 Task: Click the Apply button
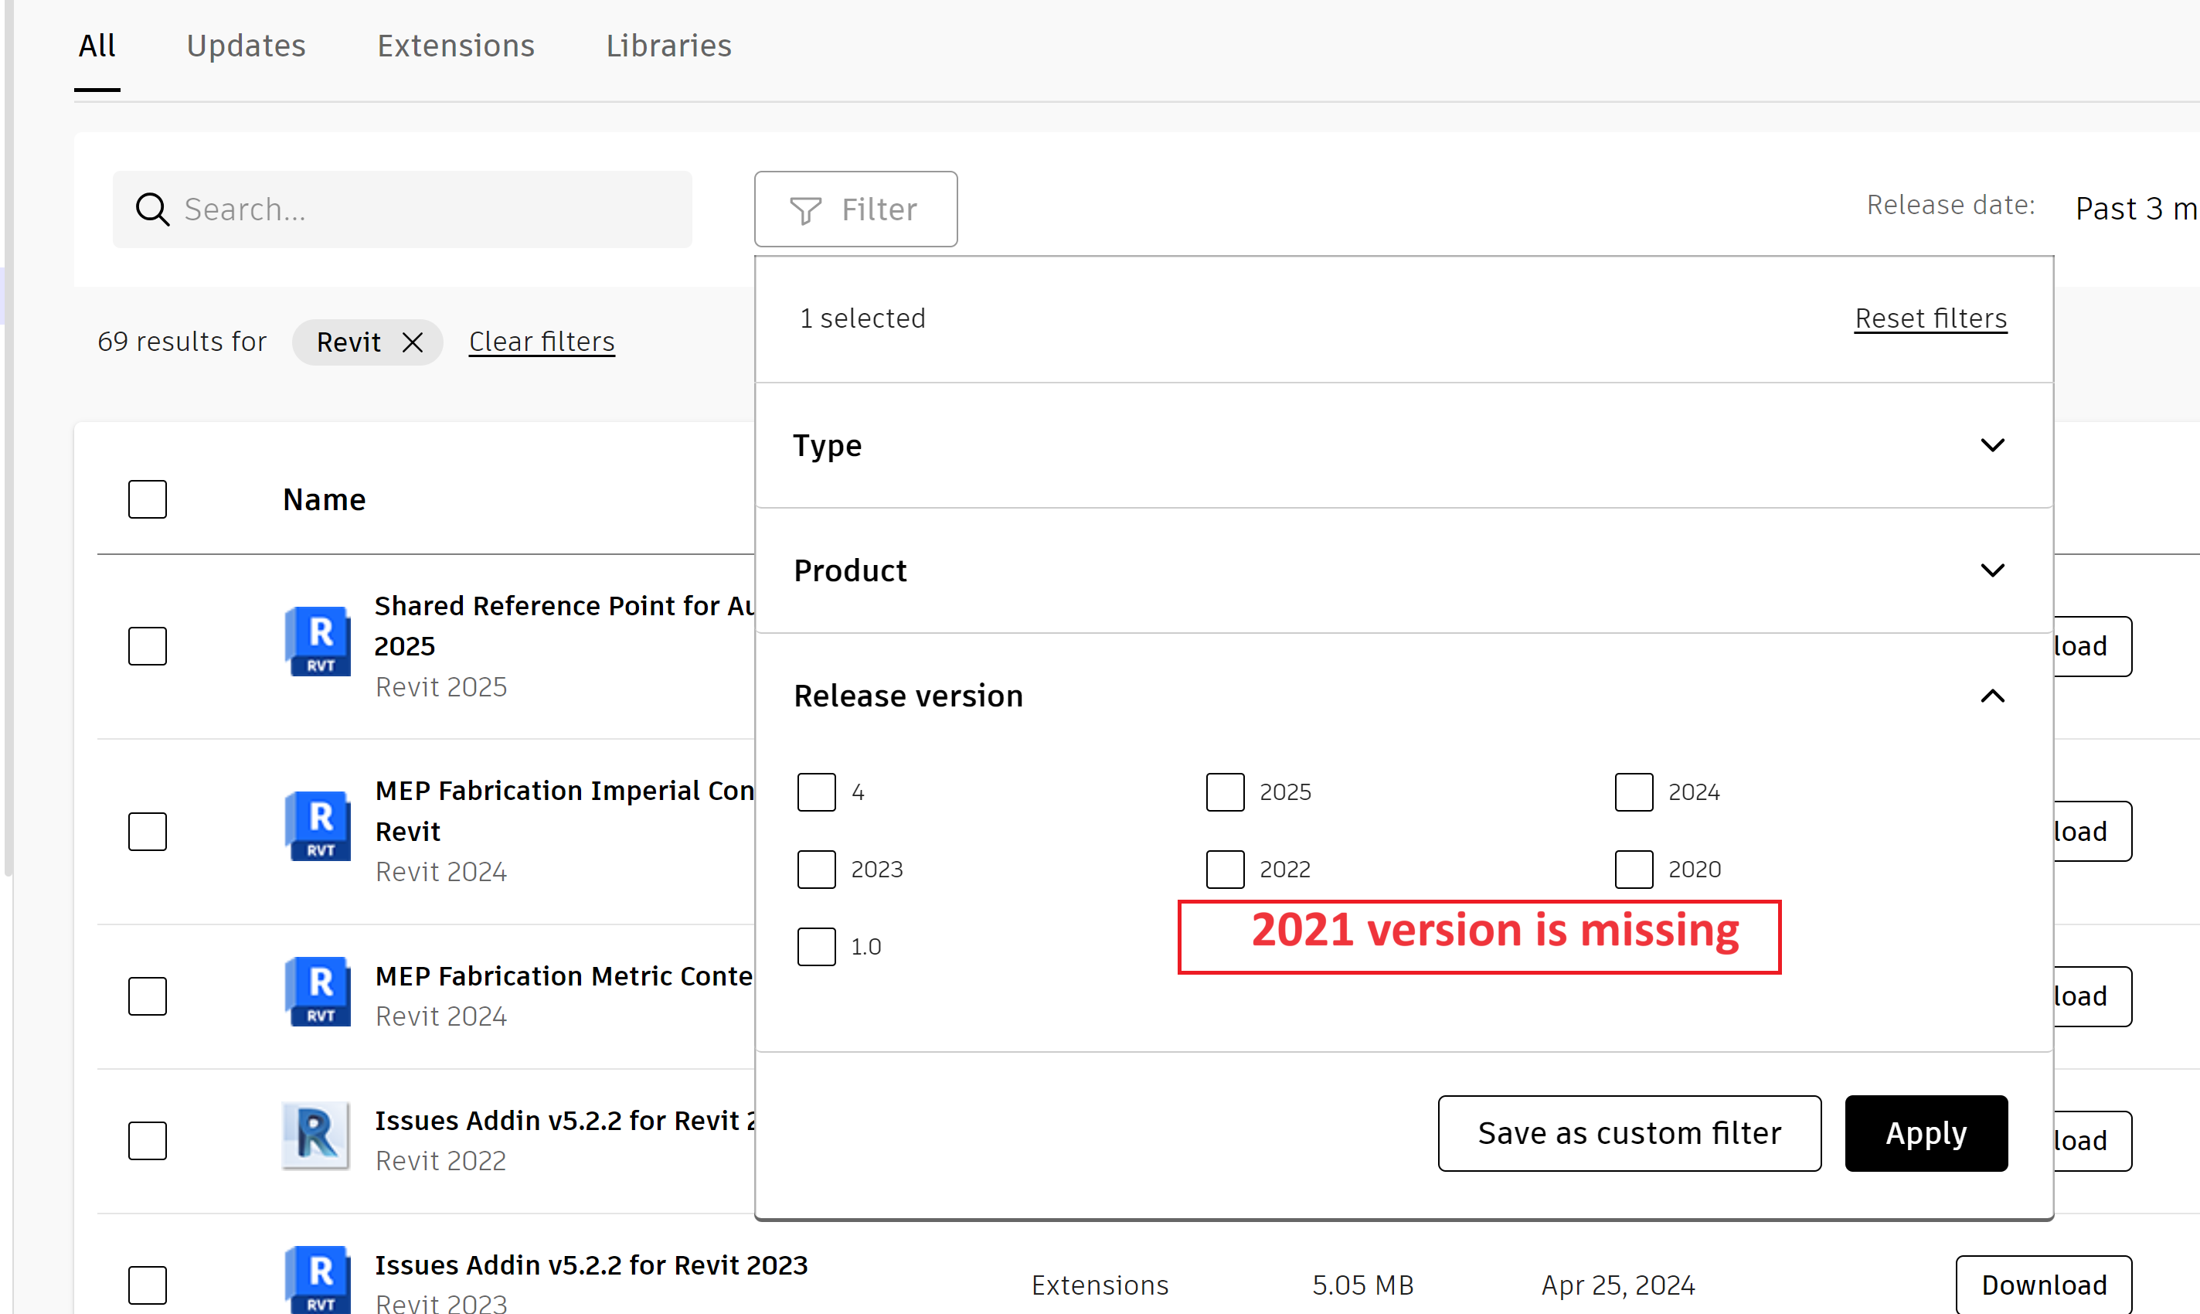coord(1926,1133)
